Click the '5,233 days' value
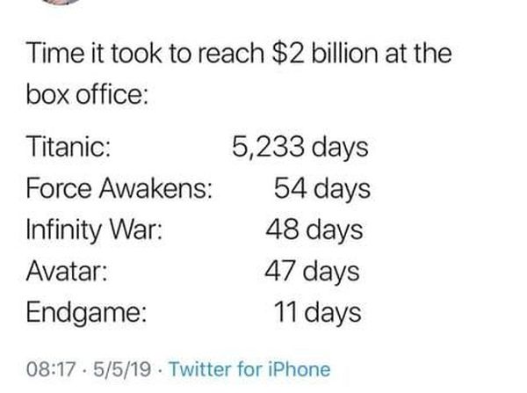Image resolution: width=527 pixels, height=393 pixels. coord(300,148)
